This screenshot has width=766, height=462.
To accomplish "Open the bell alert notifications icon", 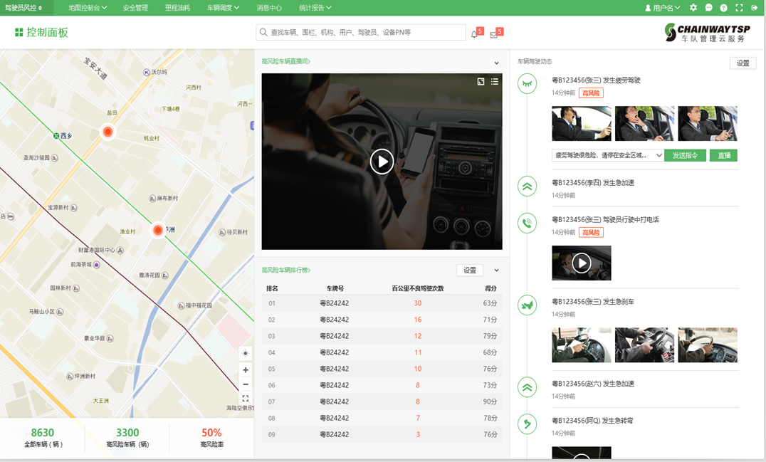I will pyautogui.click(x=474, y=34).
